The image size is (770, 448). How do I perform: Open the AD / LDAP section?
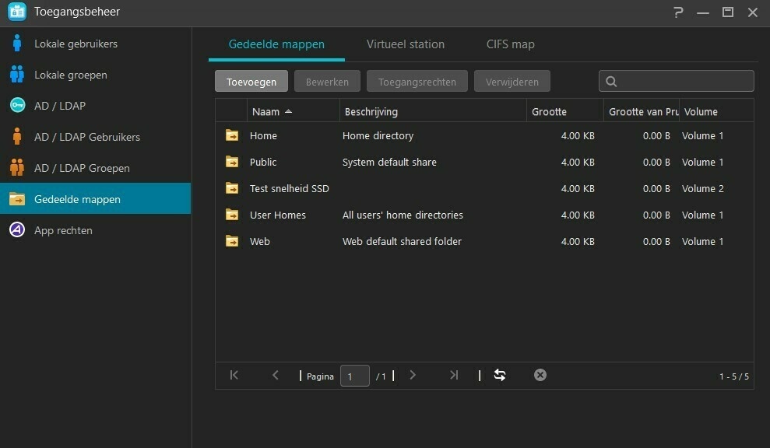click(x=95, y=105)
